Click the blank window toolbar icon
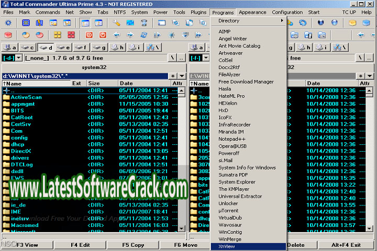Viewport: 377px width, 251px height. [162, 23]
